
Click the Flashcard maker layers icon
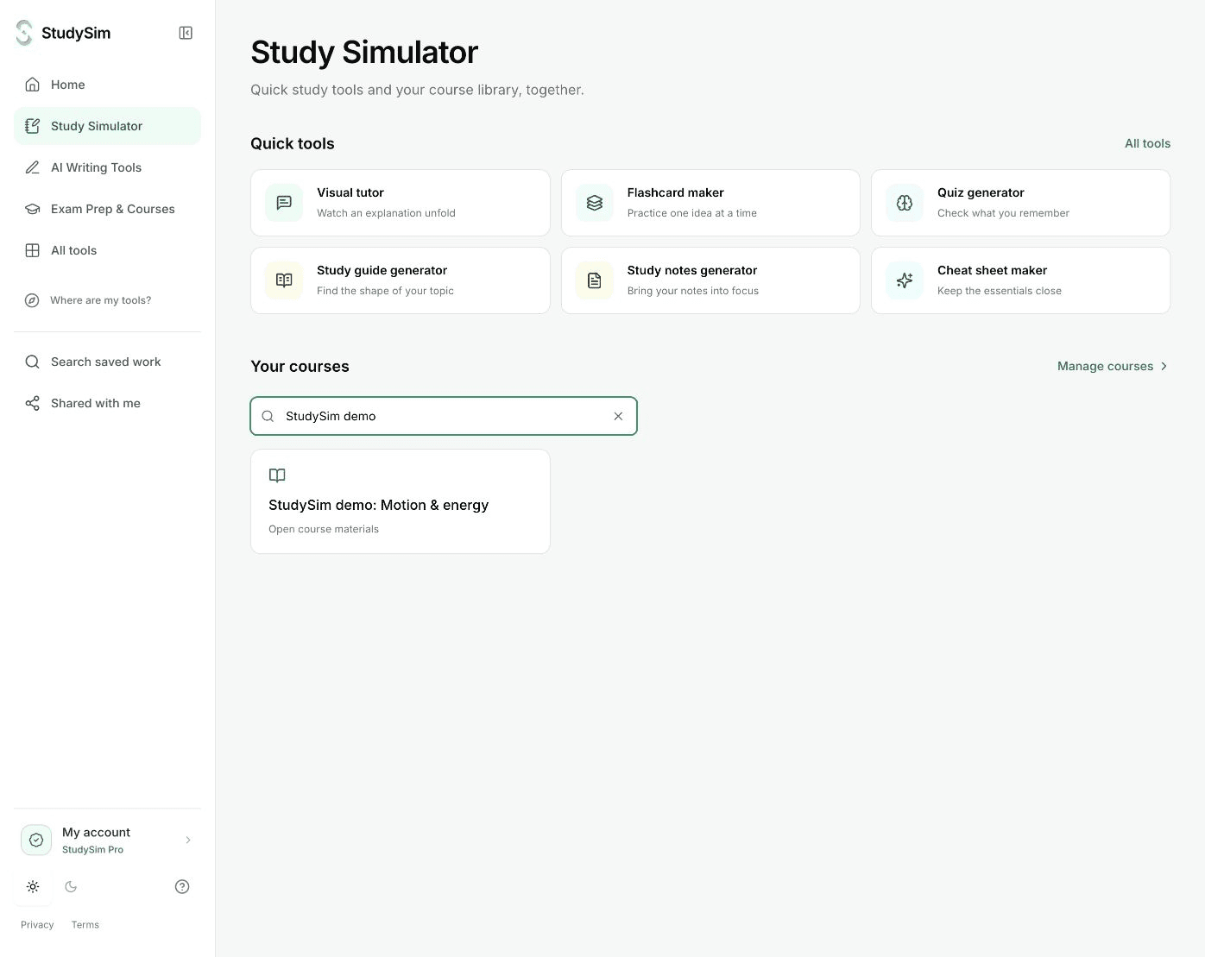coord(595,203)
